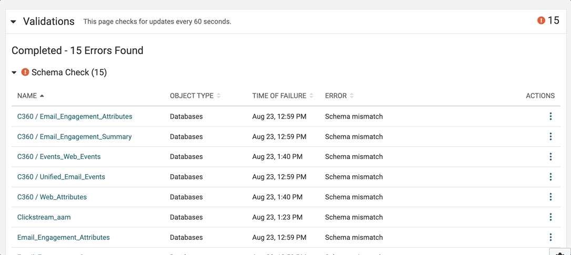The height and width of the screenshot is (255, 571).
Task: Click the Actions column header
Action: point(540,96)
